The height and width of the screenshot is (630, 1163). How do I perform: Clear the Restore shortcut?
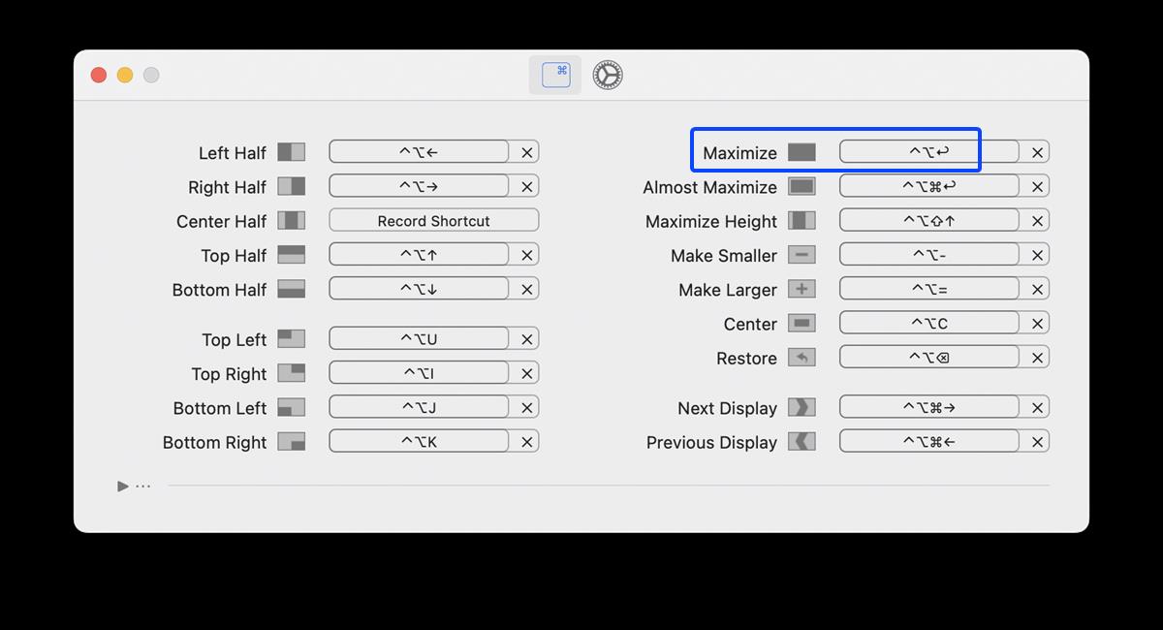tap(1037, 358)
